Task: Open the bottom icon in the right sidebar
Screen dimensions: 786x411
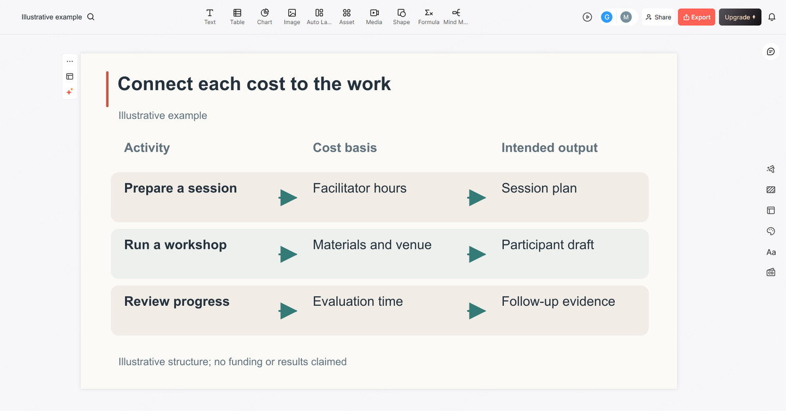Action: (x=771, y=272)
